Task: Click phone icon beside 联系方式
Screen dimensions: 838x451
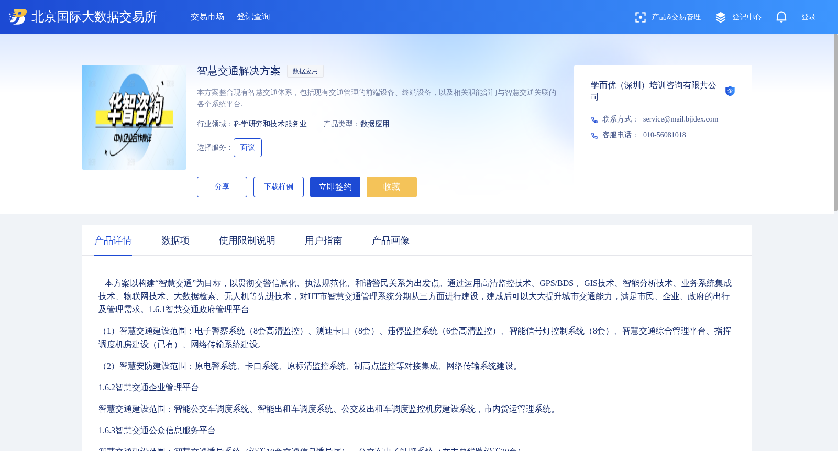Action: [594, 120]
